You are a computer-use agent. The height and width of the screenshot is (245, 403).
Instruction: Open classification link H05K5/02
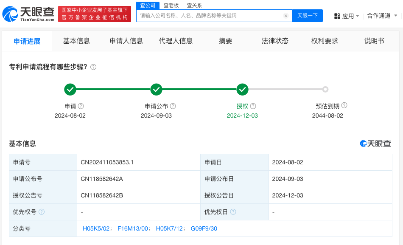pos(96,228)
